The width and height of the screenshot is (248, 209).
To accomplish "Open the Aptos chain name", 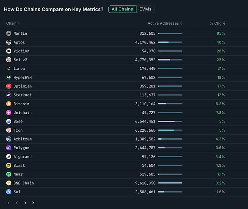I will tap(19, 42).
